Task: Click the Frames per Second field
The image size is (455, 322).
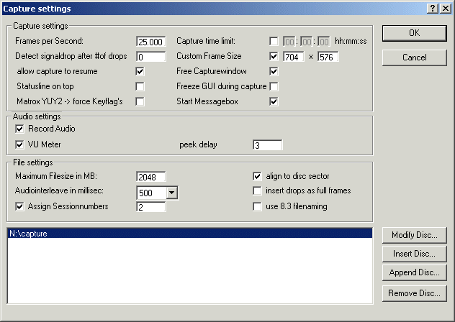Action: 151,42
